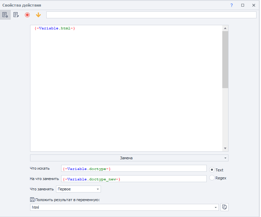
Task: Click the copy variable icon next to html
Action: click(224, 207)
